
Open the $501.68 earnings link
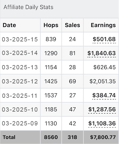pyautogui.click(x=104, y=39)
